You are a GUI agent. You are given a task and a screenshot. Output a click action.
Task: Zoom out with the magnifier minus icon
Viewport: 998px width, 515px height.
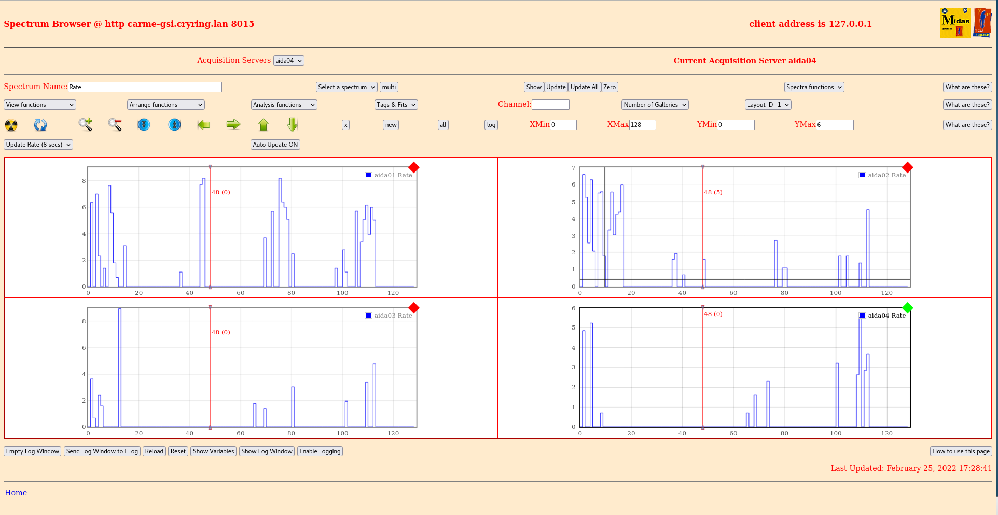[115, 124]
